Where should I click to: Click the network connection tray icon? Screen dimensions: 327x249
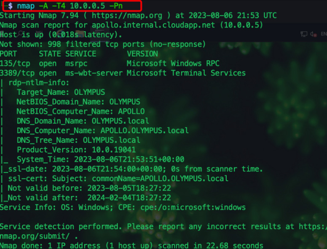(304, 34)
